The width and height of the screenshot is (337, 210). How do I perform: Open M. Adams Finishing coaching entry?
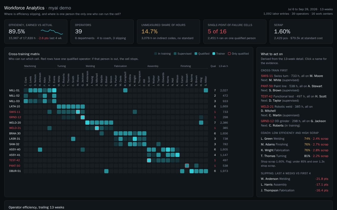[295, 144]
